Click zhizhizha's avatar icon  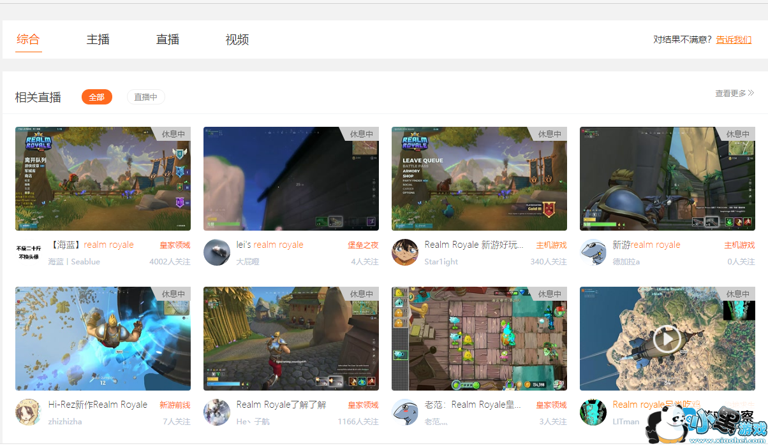tap(29, 412)
